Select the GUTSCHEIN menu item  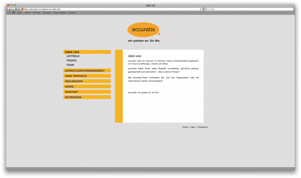87,97
